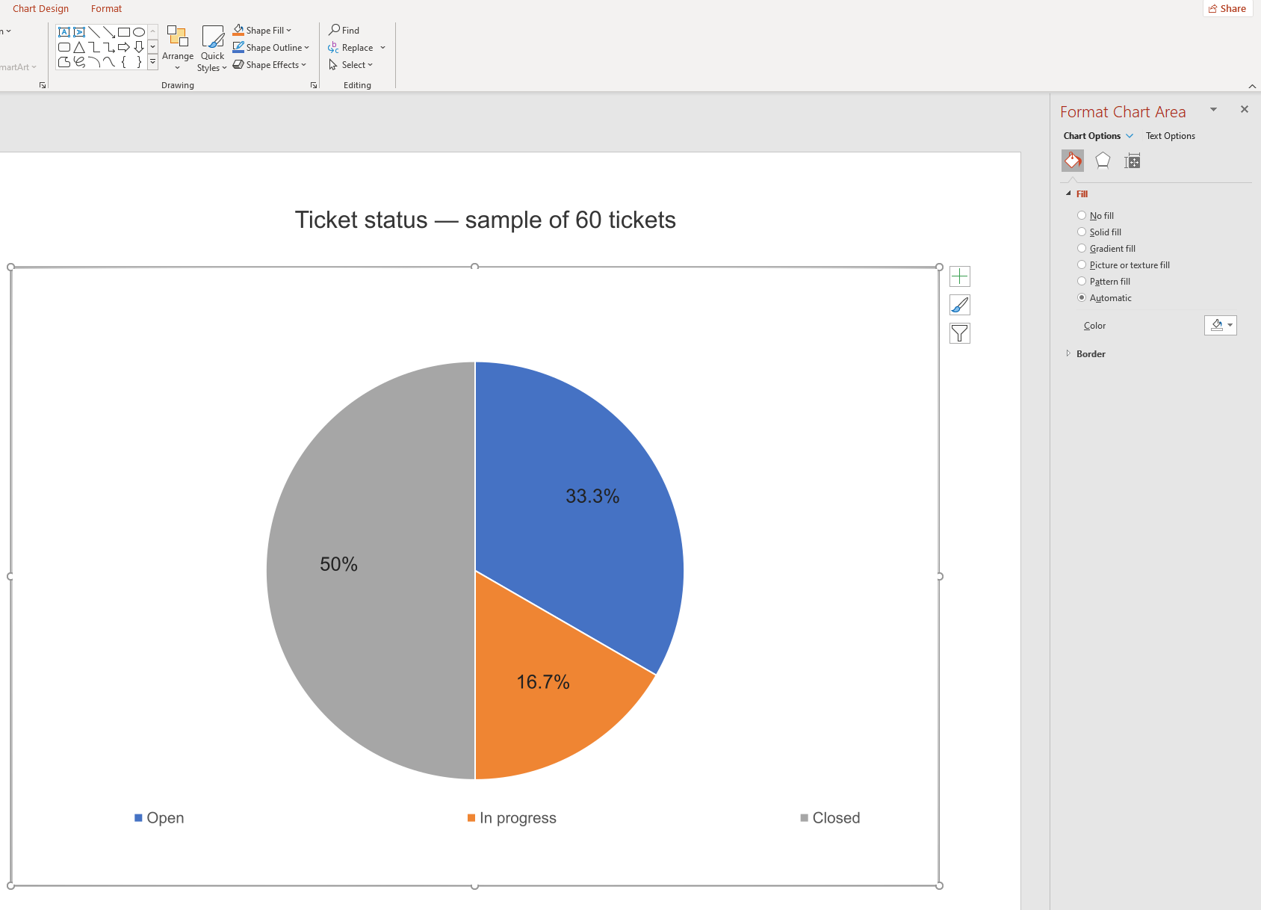Click the Share button
Image resolution: width=1261 pixels, height=910 pixels.
click(x=1227, y=8)
